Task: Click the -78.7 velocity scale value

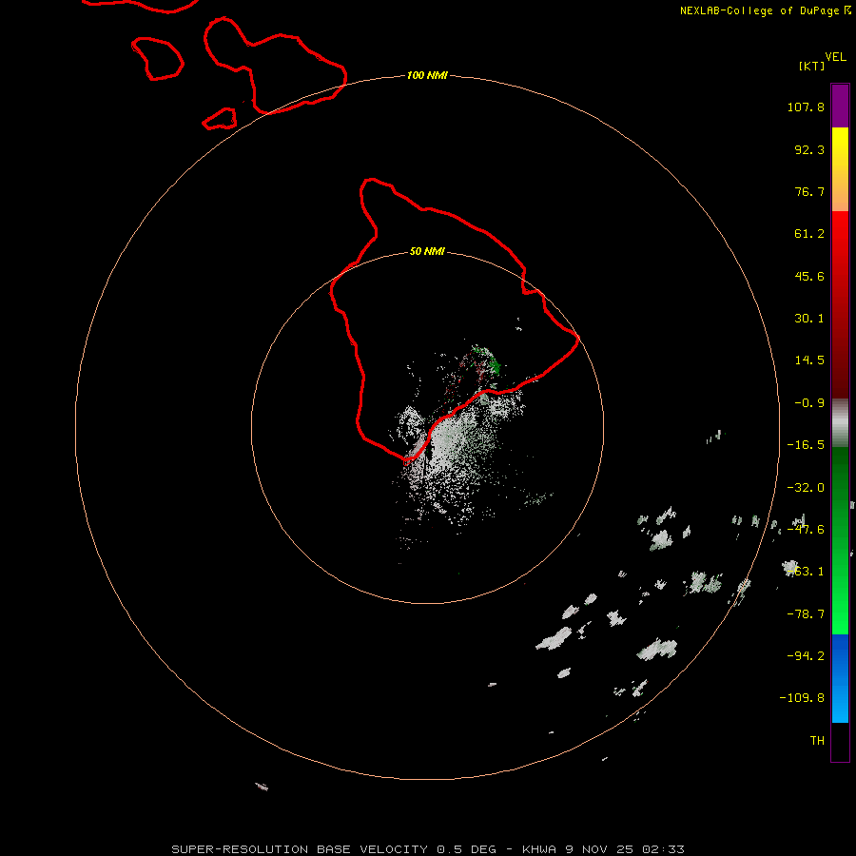Action: 806,614
